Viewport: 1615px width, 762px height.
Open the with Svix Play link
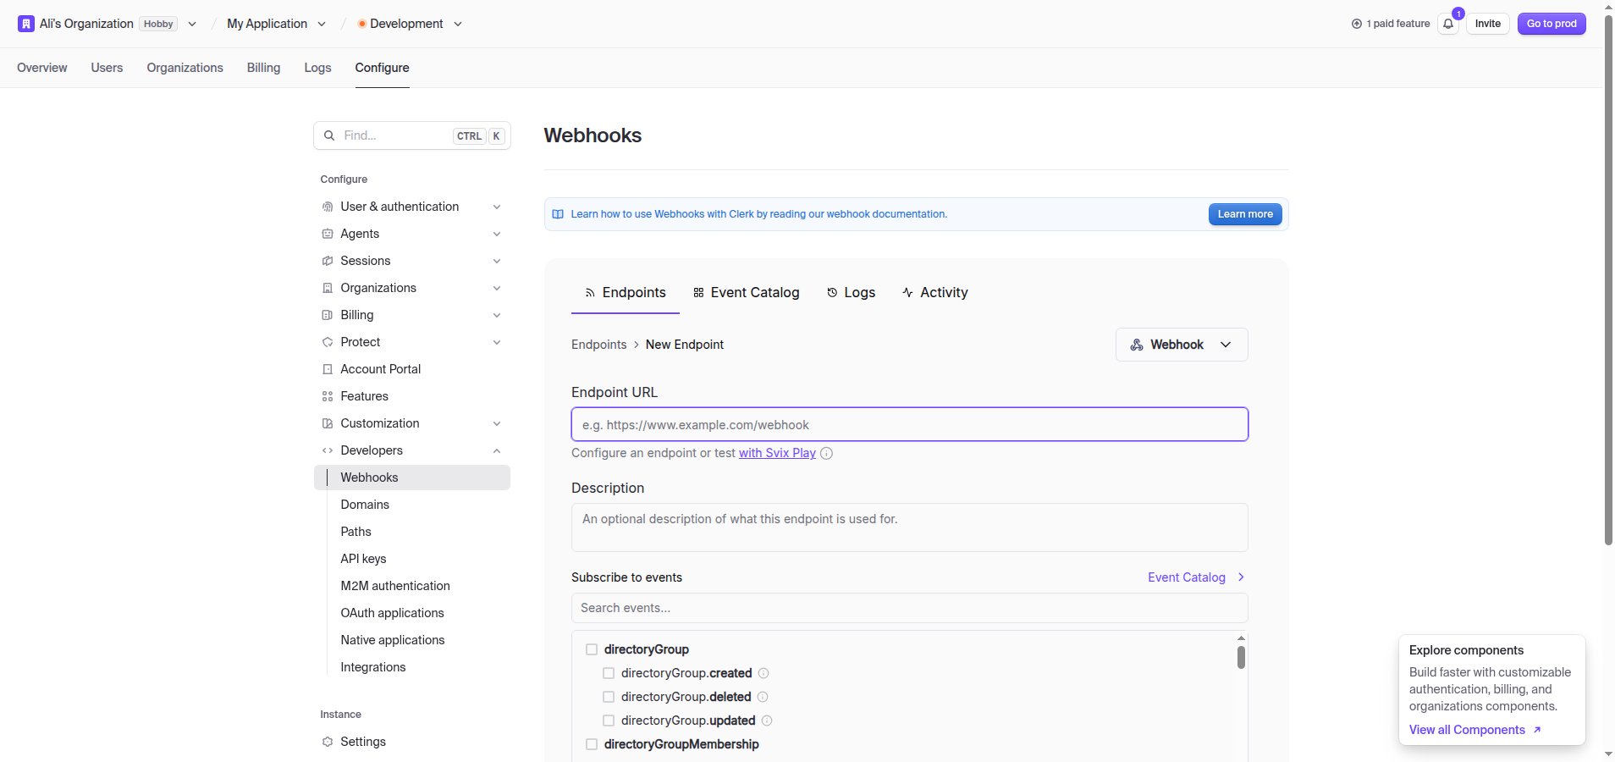click(x=777, y=453)
